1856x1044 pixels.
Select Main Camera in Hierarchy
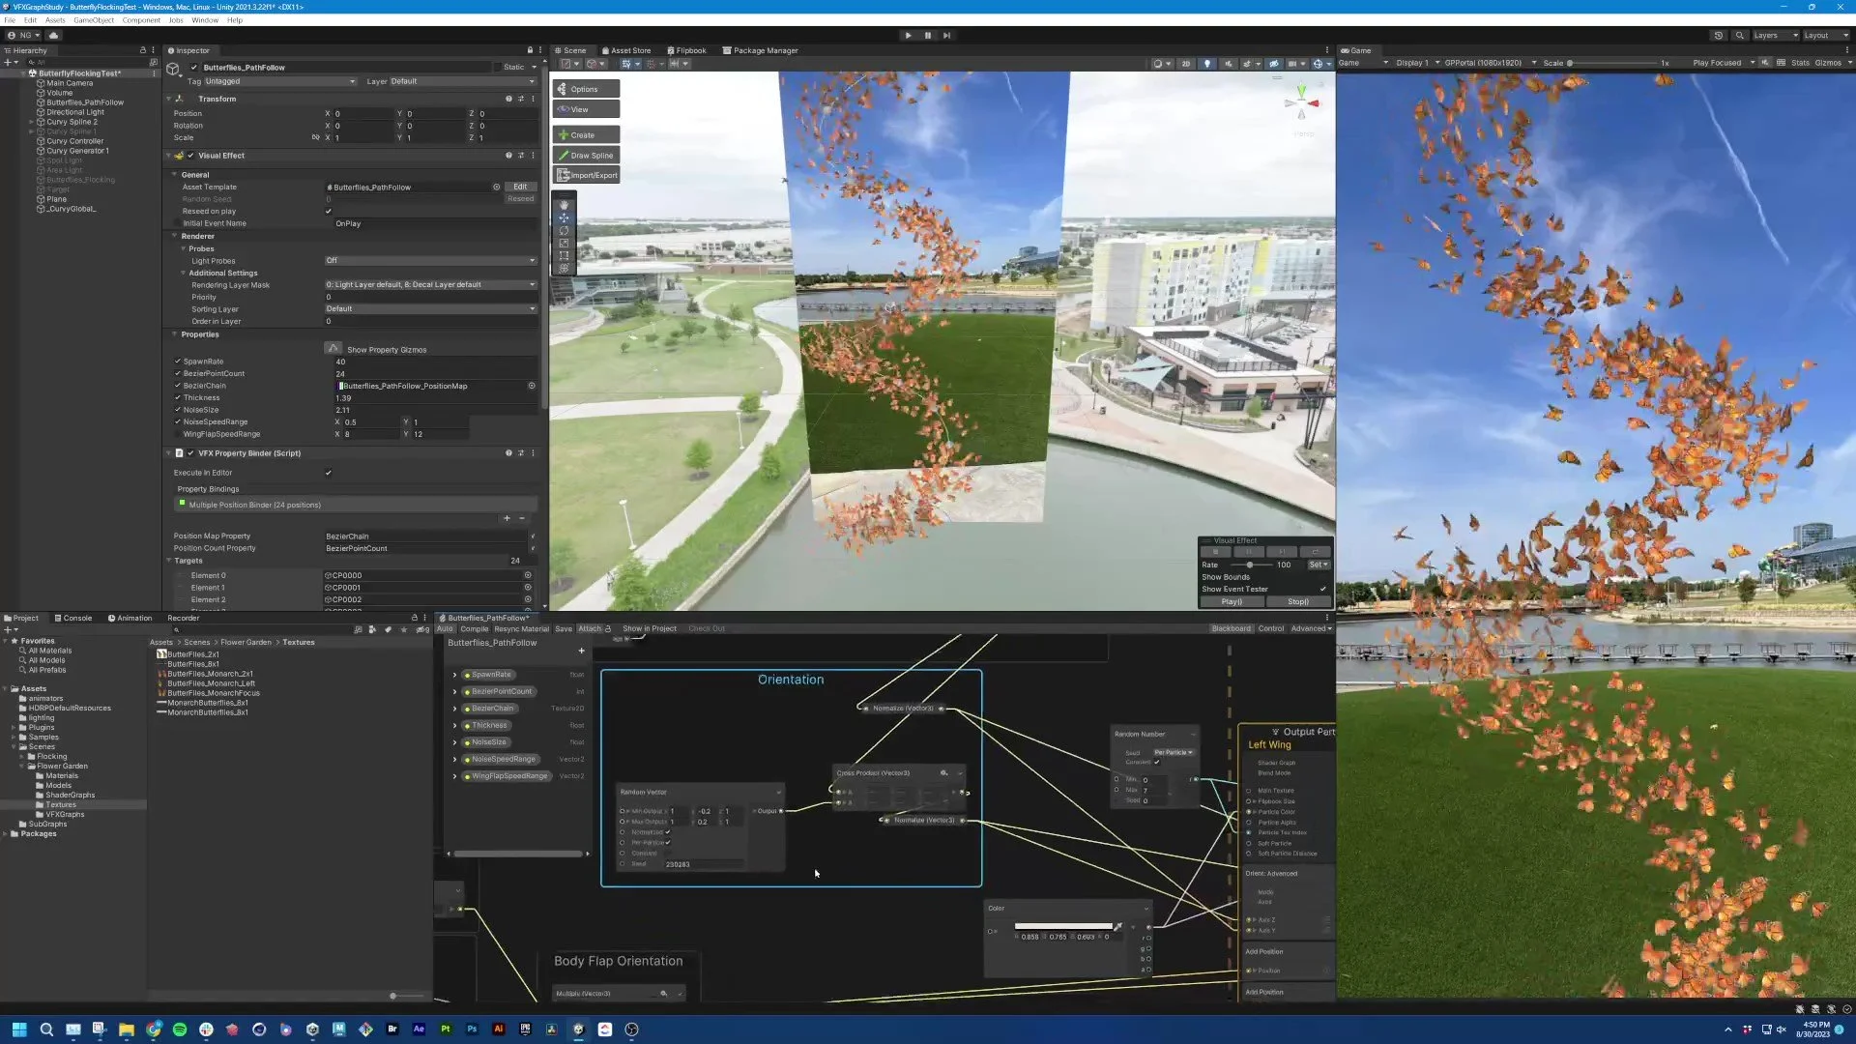70,83
